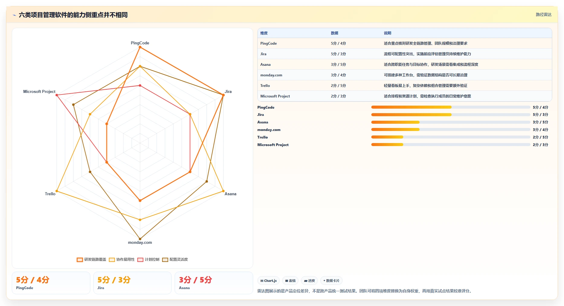564x306 pixels.
Task: Click the 表格 tag chip
Action: (x=290, y=281)
